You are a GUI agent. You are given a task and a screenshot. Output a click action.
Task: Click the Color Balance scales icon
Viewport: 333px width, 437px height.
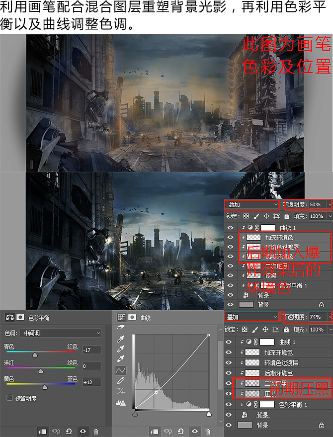tap(10, 318)
